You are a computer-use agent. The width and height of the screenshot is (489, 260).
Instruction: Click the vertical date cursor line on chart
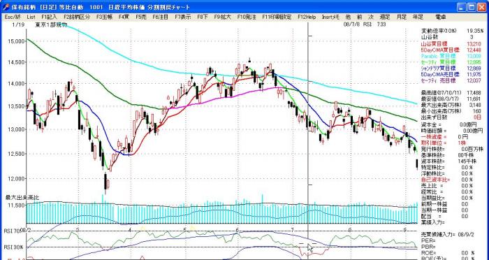tap(308, 125)
